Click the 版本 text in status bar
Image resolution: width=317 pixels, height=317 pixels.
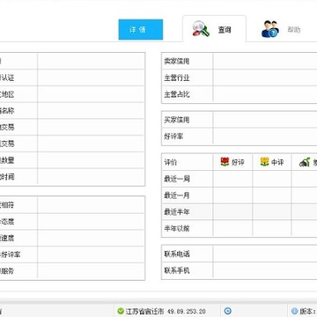pyautogui.click(x=307, y=312)
